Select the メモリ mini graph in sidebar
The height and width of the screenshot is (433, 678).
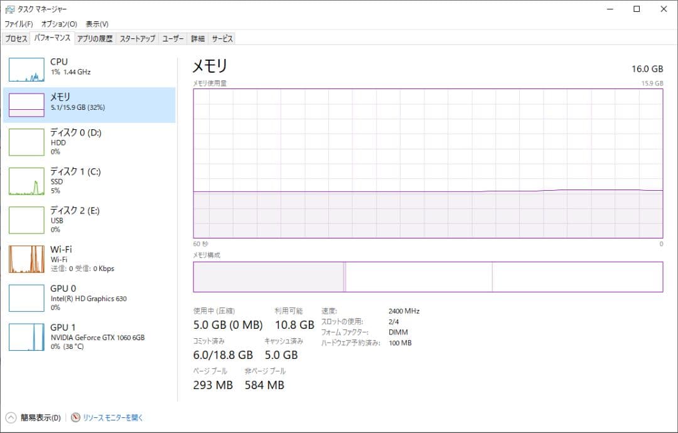point(26,105)
